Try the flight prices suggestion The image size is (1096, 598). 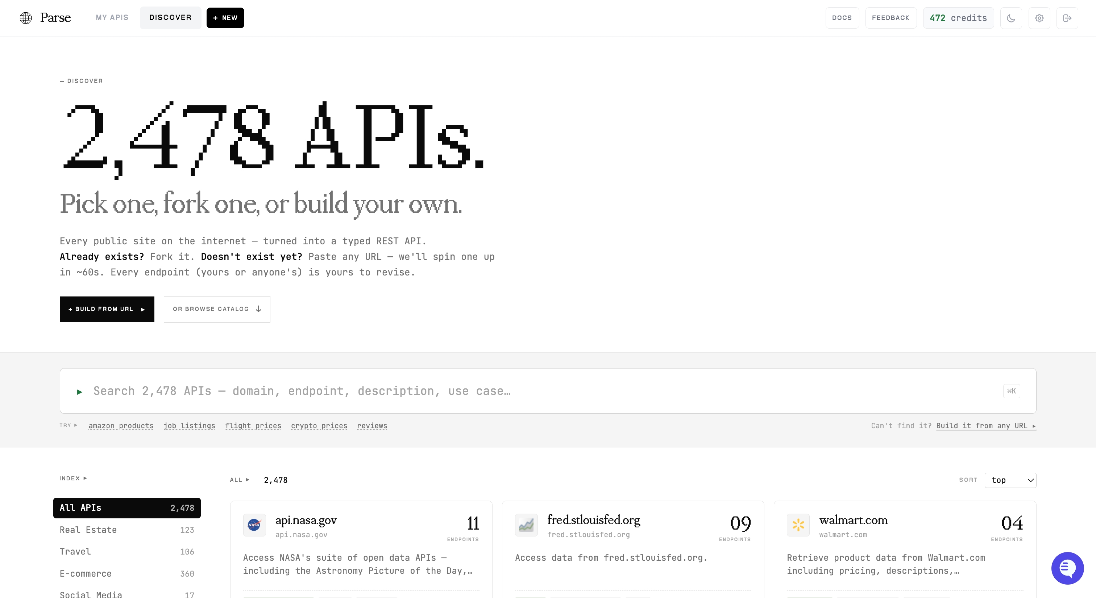pos(253,426)
